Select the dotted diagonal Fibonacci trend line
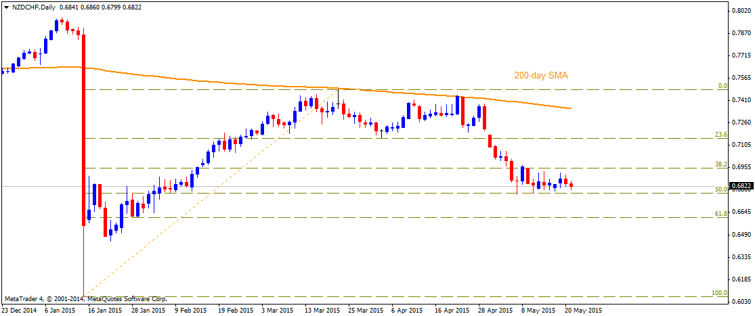 pyautogui.click(x=203, y=196)
